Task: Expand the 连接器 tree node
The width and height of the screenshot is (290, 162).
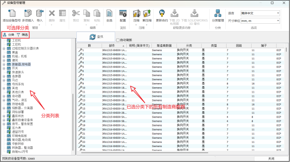Action: pos(4,76)
